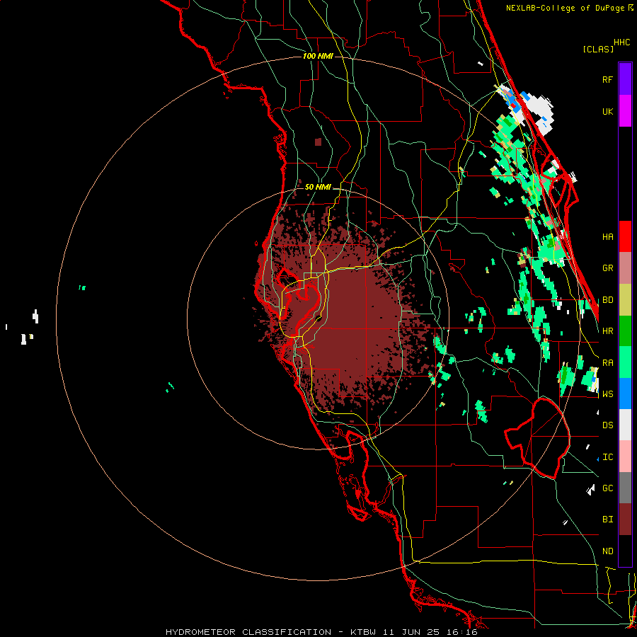Click the HYDROMETEOR CLASSIFICATION caption text
This screenshot has height=637, width=637.
point(248,632)
